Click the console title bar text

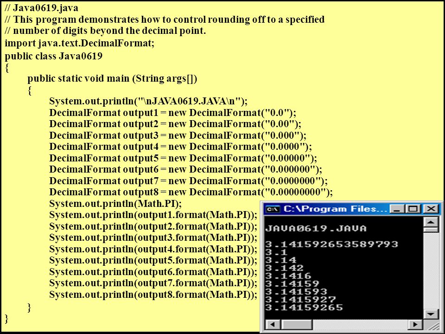tap(335, 209)
